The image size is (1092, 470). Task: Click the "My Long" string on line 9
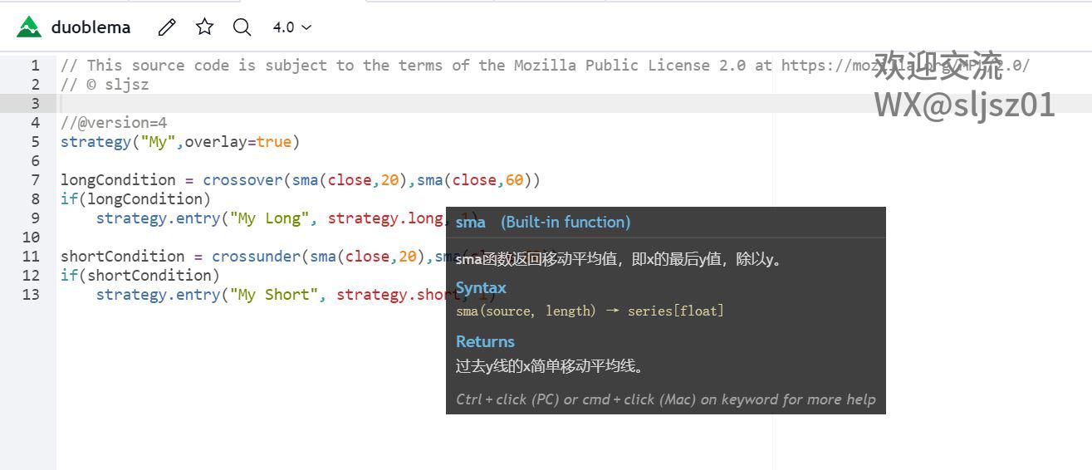[269, 218]
